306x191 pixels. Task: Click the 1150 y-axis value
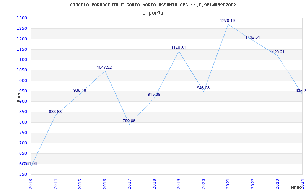coord(22,50)
